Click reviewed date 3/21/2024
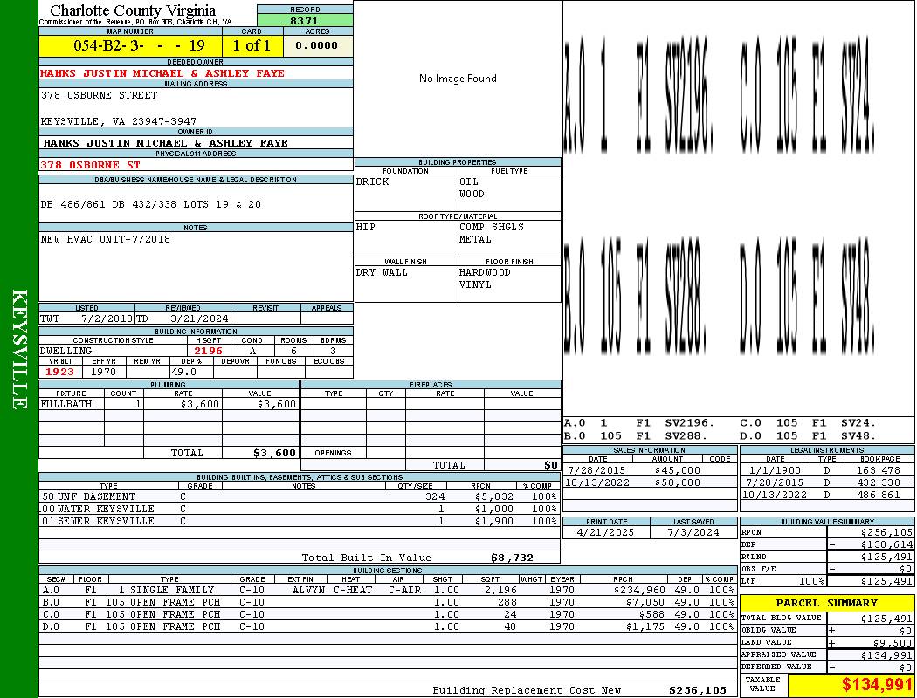Screen dimensions: 917x698 click(199, 319)
